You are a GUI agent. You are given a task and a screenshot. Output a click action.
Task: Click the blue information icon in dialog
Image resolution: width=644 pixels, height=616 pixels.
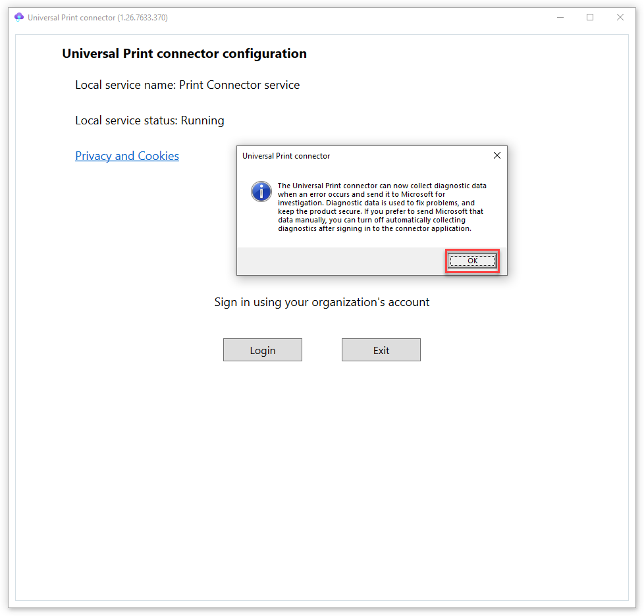click(261, 192)
